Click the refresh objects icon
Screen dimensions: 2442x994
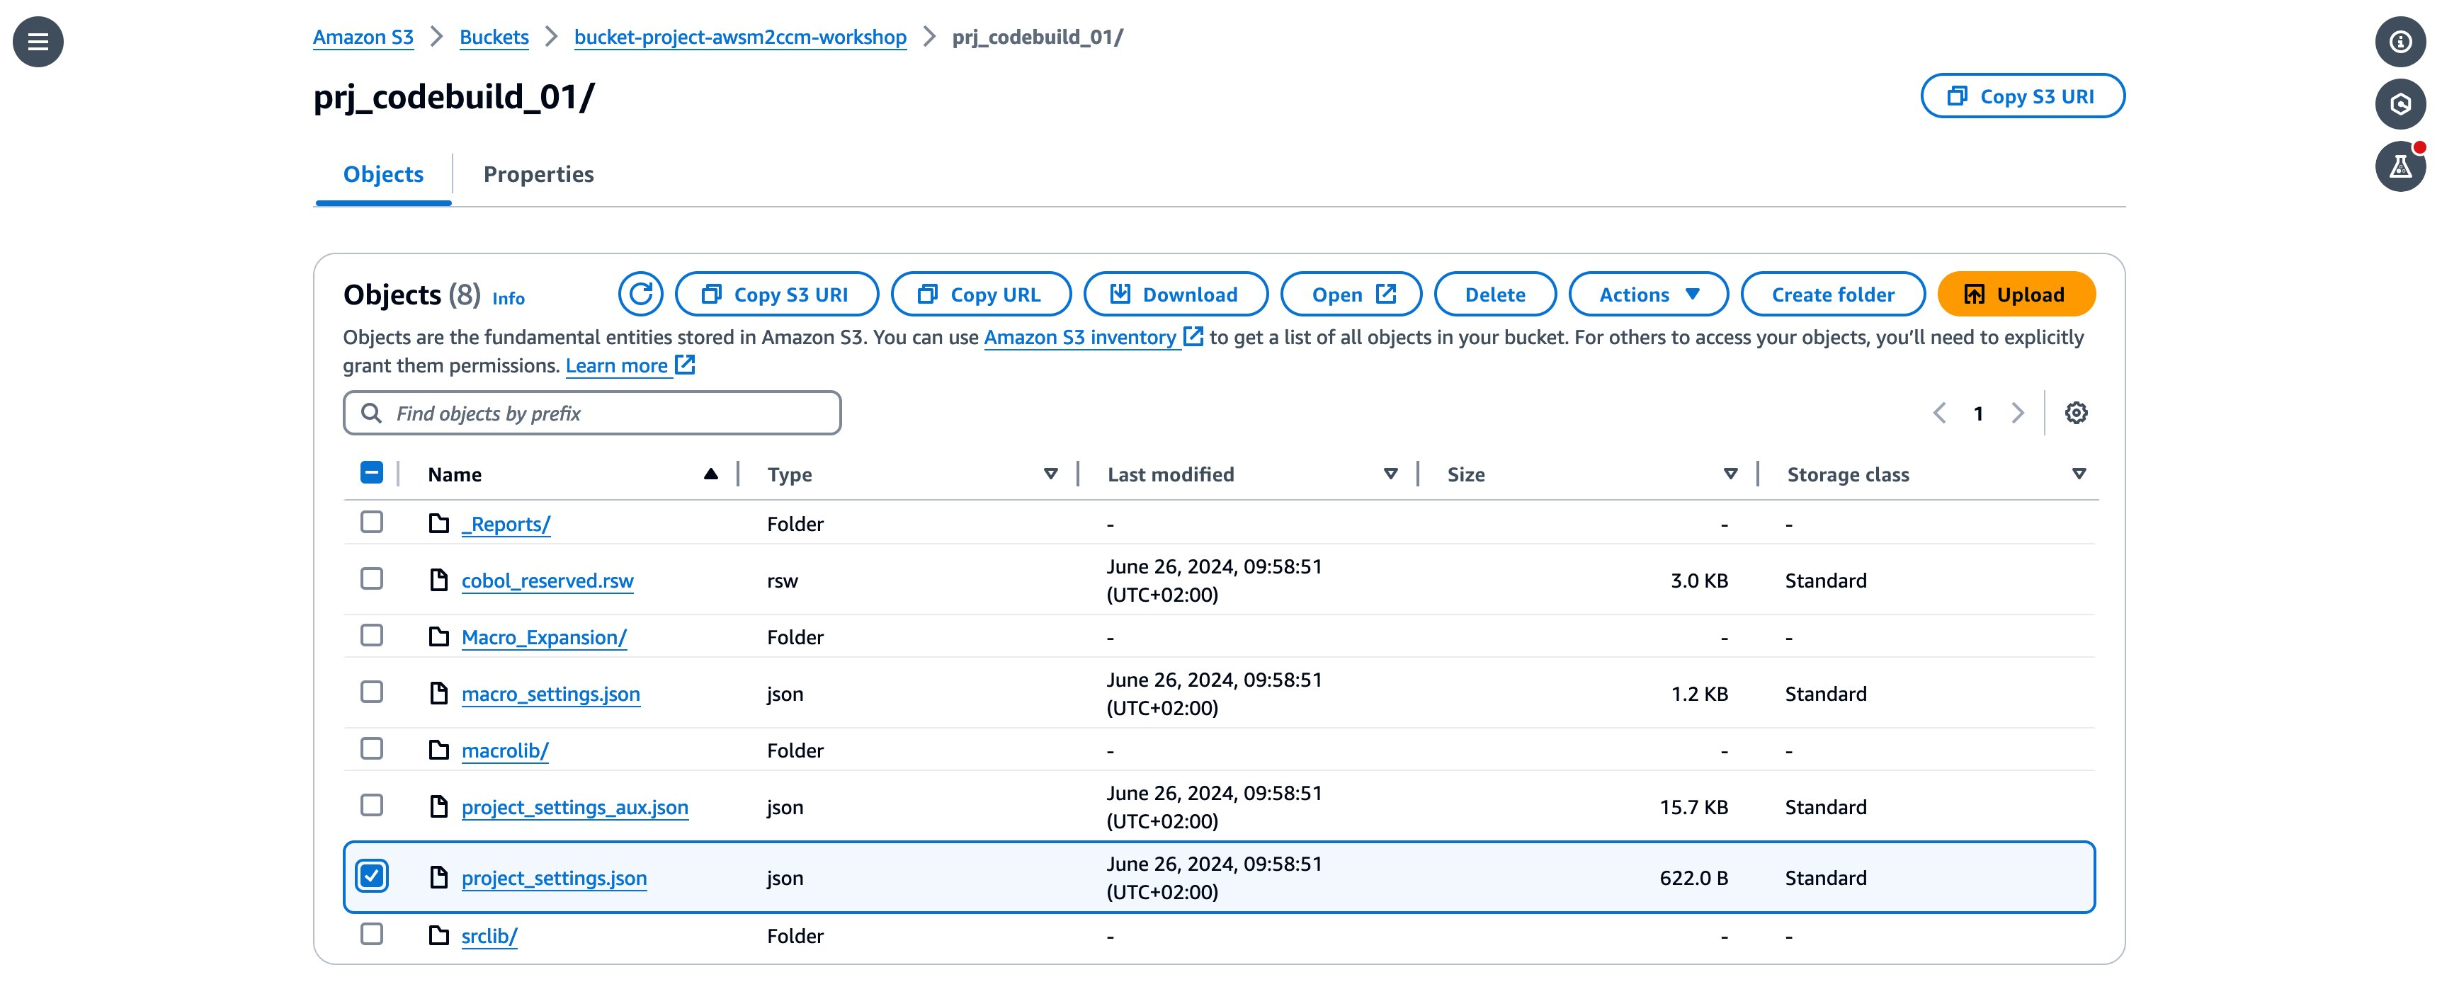pyautogui.click(x=641, y=294)
